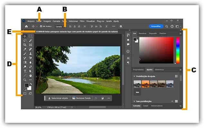Open the Selecionar menu
This screenshot has width=204, height=128.
73,21
